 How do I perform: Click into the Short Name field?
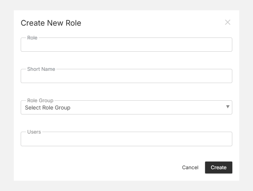(126, 77)
